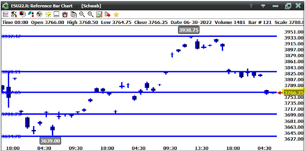Zoom in with the plus magnifier
This screenshot has height=151, width=305.
[82, 14]
